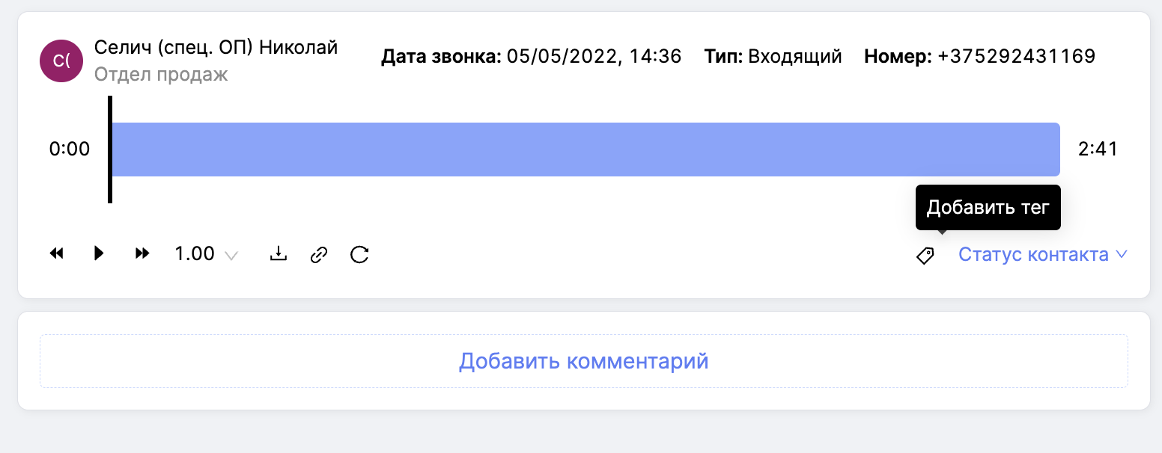Click the purple "С(" avatar
Viewport: 1162px width, 453px height.
[61, 61]
